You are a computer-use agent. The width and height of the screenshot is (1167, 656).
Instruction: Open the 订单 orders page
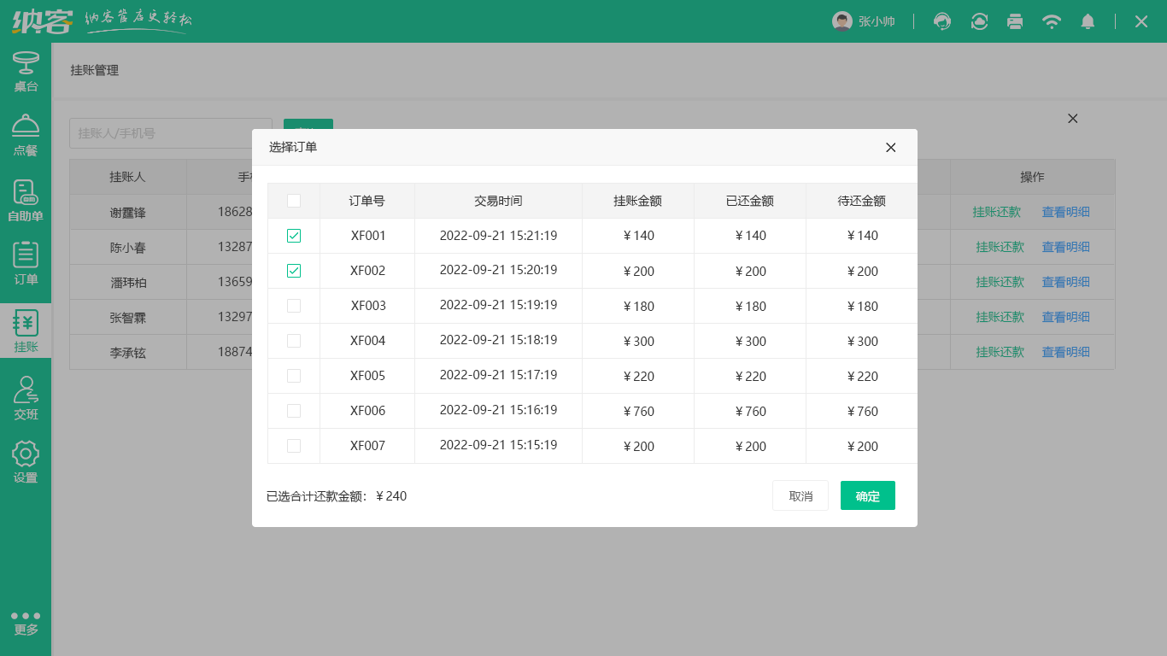[x=26, y=264]
